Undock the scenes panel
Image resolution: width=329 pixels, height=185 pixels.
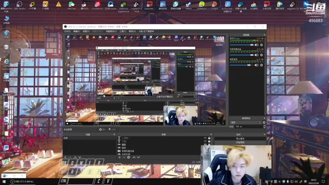point(114,134)
